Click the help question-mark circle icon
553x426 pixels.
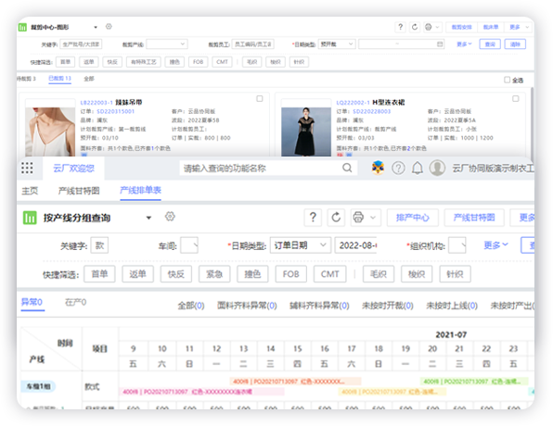398,169
